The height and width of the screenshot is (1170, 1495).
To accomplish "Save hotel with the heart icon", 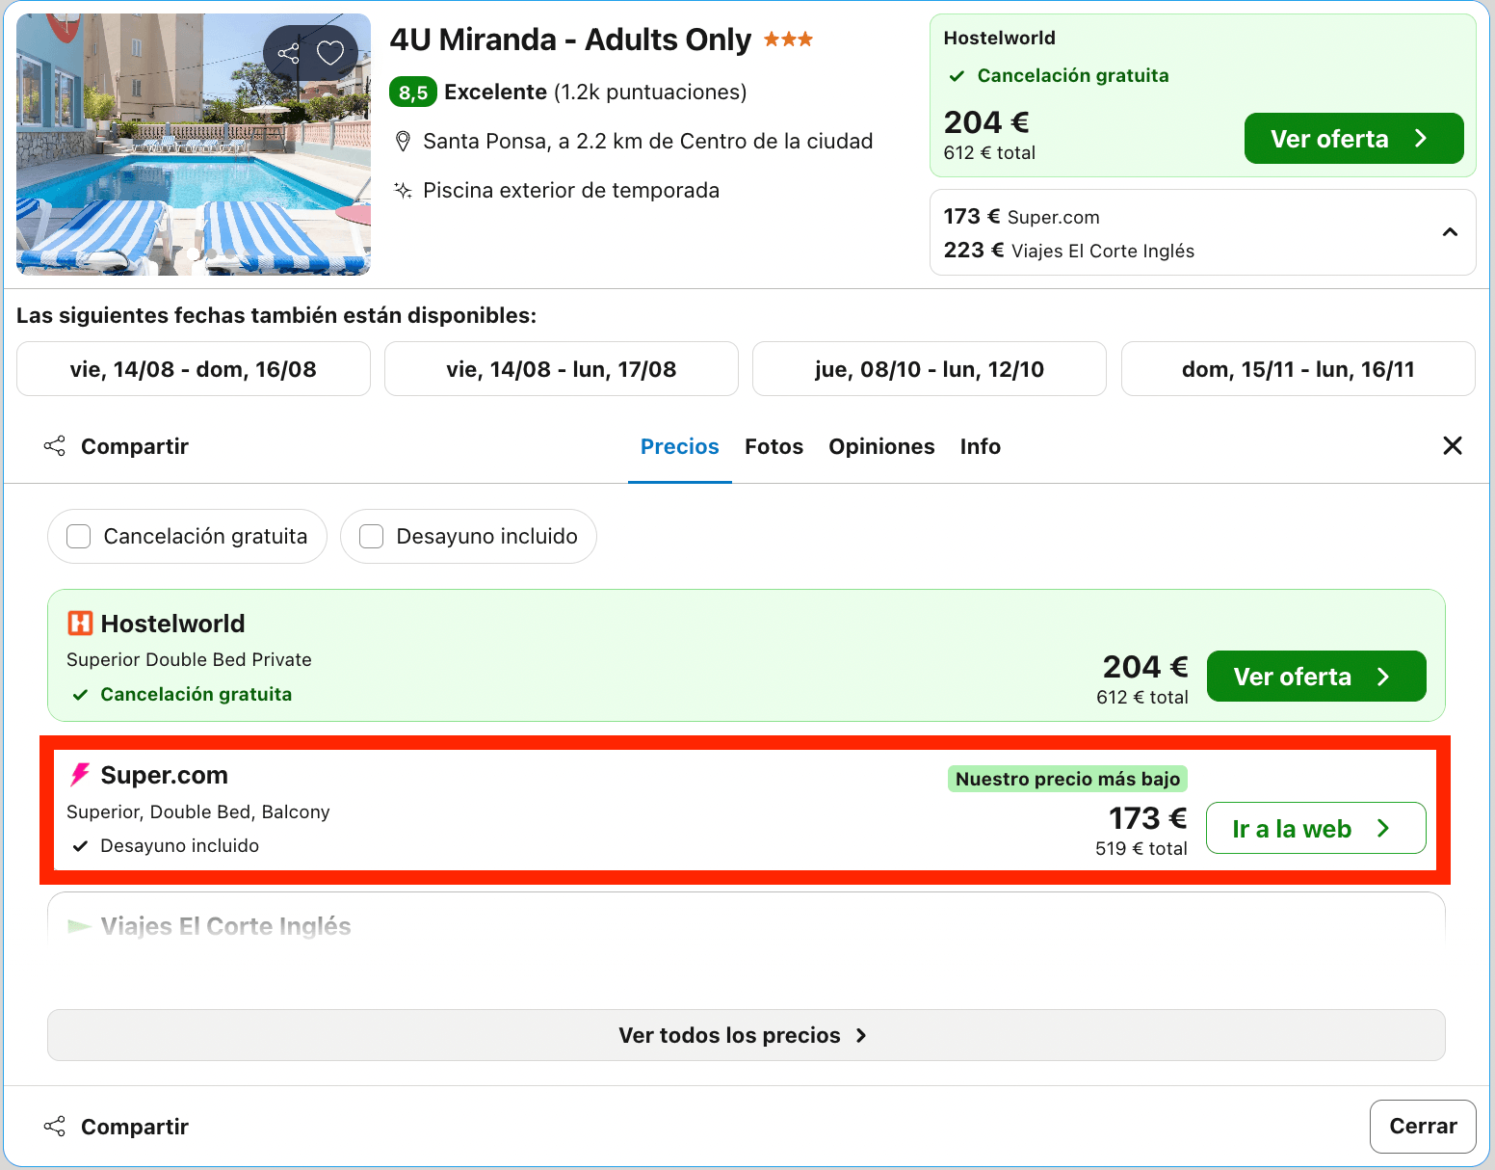I will coord(330,53).
